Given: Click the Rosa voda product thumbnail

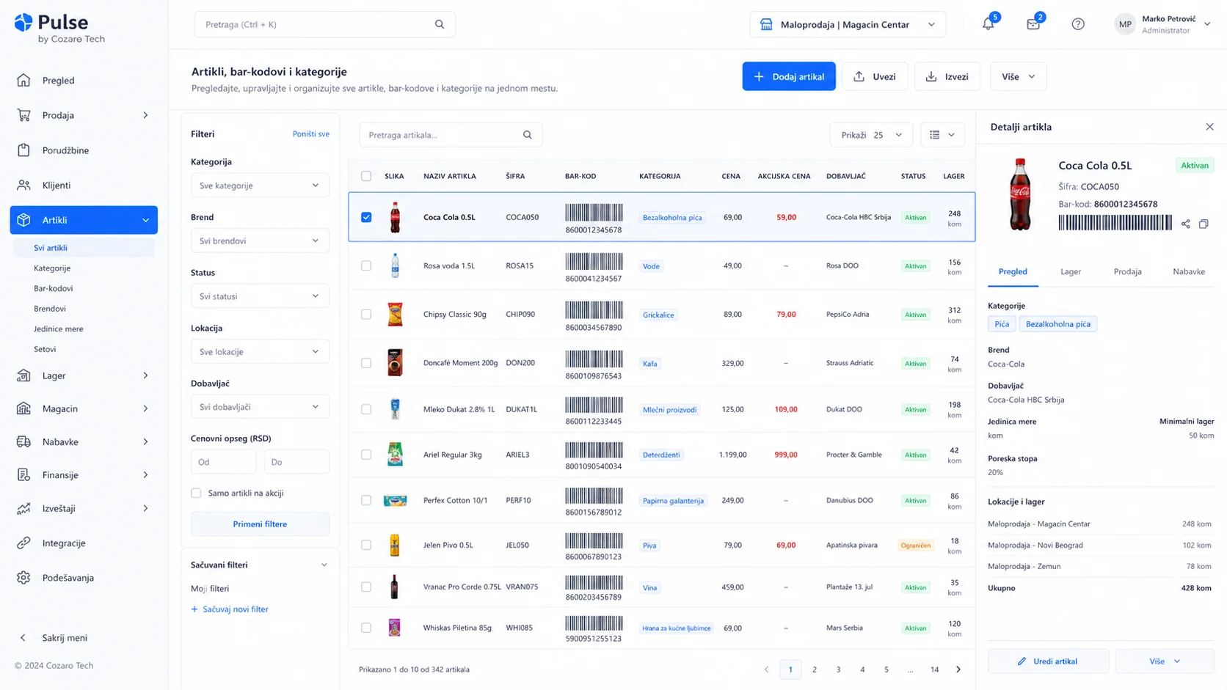Looking at the screenshot, I should coord(395,265).
